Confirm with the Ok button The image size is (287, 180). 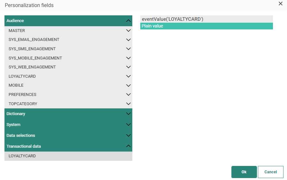[244, 172]
